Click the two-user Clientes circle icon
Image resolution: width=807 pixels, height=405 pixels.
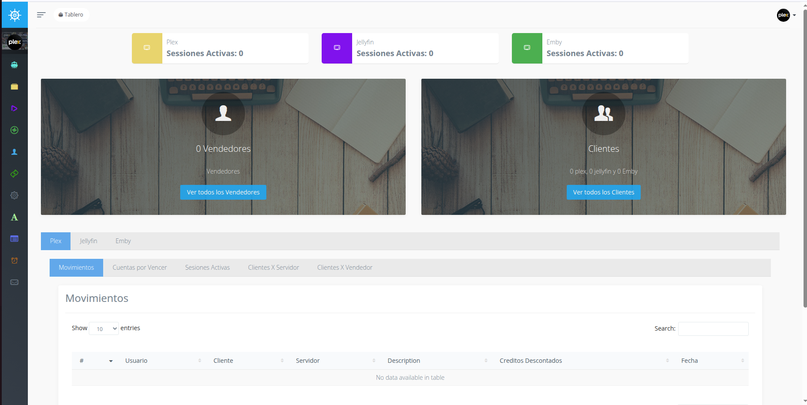pos(604,113)
